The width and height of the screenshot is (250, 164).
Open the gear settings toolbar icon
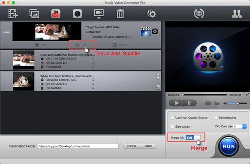tap(151, 14)
